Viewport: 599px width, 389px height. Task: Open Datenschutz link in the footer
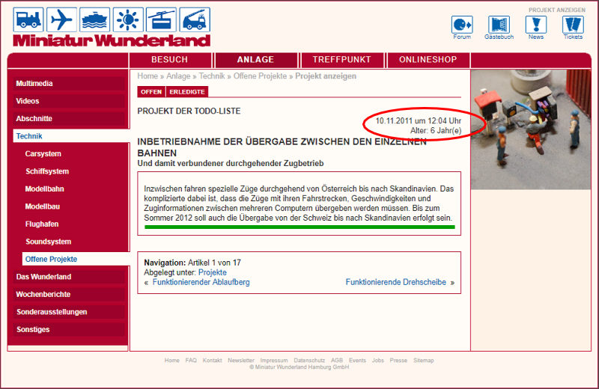pyautogui.click(x=309, y=361)
